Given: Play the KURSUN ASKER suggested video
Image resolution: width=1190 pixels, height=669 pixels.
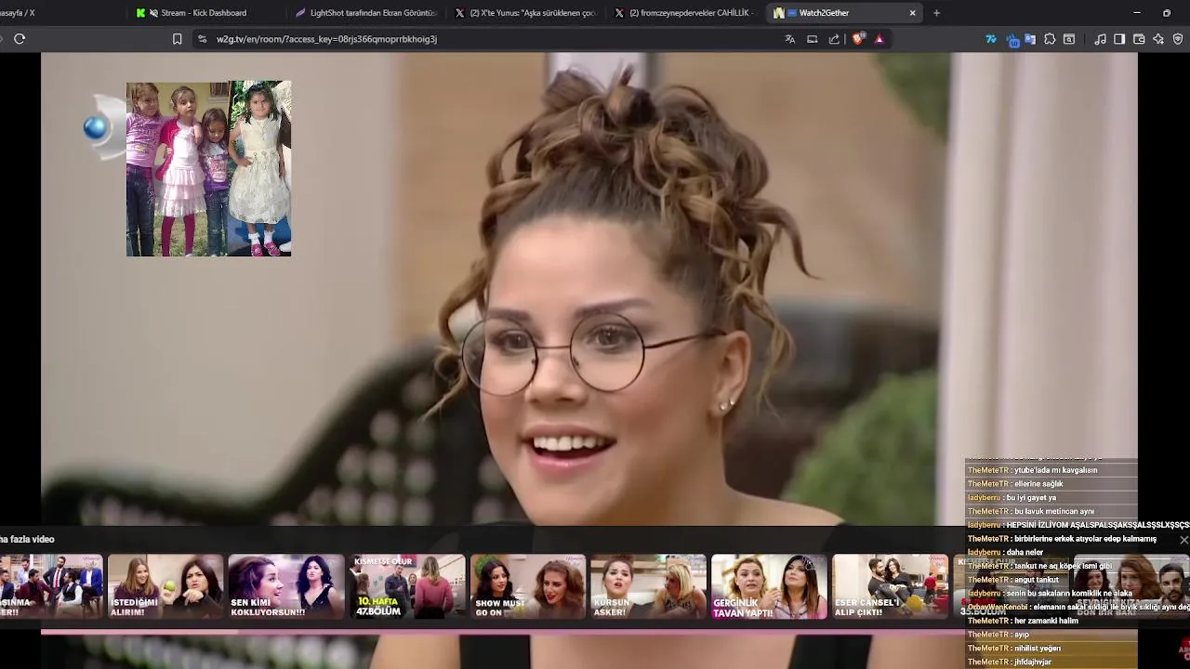Looking at the screenshot, I should pyautogui.click(x=649, y=586).
